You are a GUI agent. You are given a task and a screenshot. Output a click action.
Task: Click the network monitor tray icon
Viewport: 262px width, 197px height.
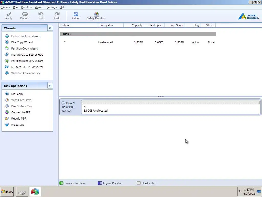tap(259, 192)
